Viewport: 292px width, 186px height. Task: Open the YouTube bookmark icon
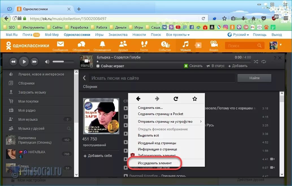[178, 27]
